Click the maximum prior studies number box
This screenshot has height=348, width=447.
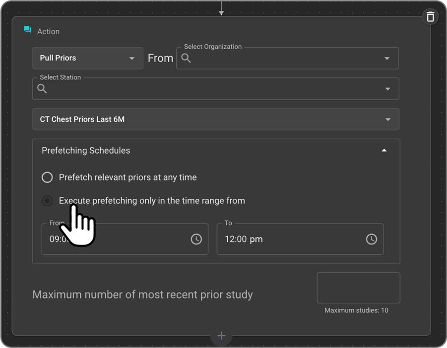(x=358, y=288)
